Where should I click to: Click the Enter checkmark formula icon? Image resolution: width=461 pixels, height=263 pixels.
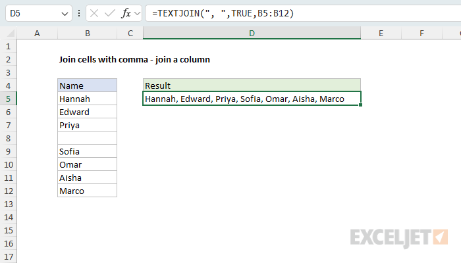point(110,13)
